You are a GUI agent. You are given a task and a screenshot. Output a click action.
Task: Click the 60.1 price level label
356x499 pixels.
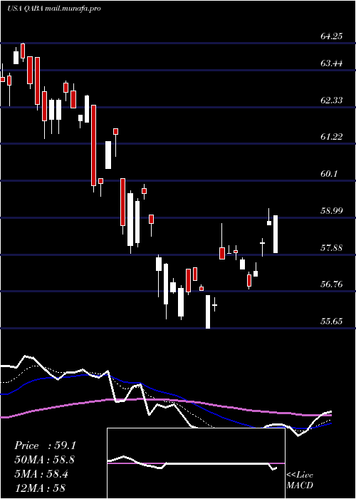coord(329,174)
